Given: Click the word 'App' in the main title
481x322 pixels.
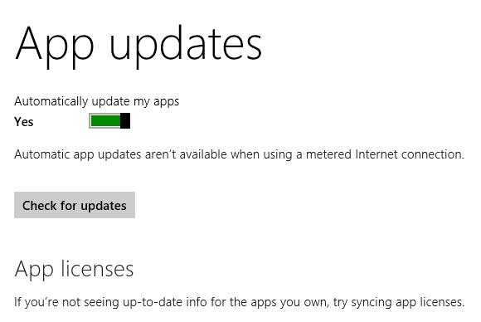Looking at the screenshot, I should [54, 46].
